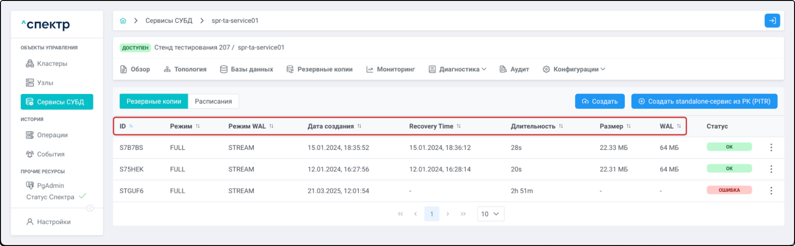
Task: Open Мониторинг tab
Action: click(390, 69)
